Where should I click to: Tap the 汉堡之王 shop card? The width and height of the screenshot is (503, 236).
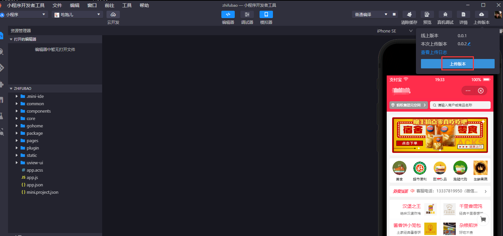[x=415, y=209]
